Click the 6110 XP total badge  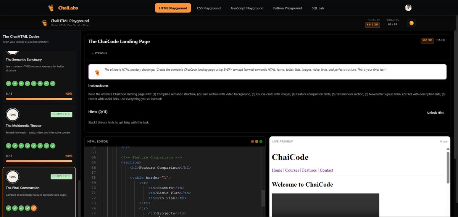[x=372, y=25]
